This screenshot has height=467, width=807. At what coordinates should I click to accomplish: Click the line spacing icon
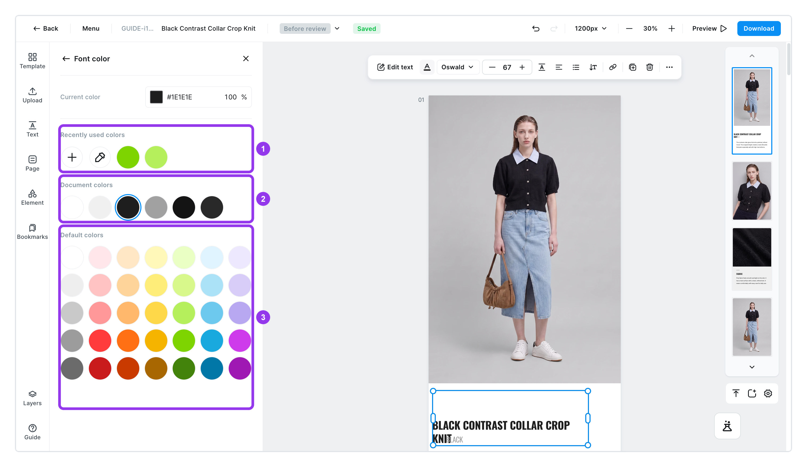[x=593, y=67]
